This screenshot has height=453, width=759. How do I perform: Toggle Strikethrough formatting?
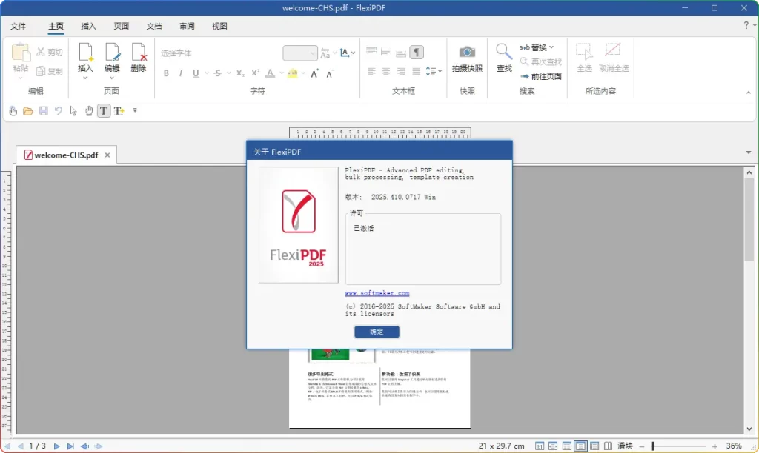[218, 73]
